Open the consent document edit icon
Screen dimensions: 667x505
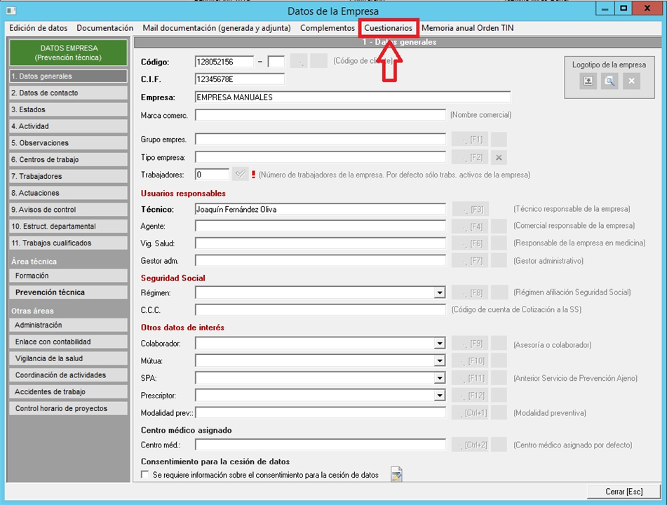tap(397, 475)
